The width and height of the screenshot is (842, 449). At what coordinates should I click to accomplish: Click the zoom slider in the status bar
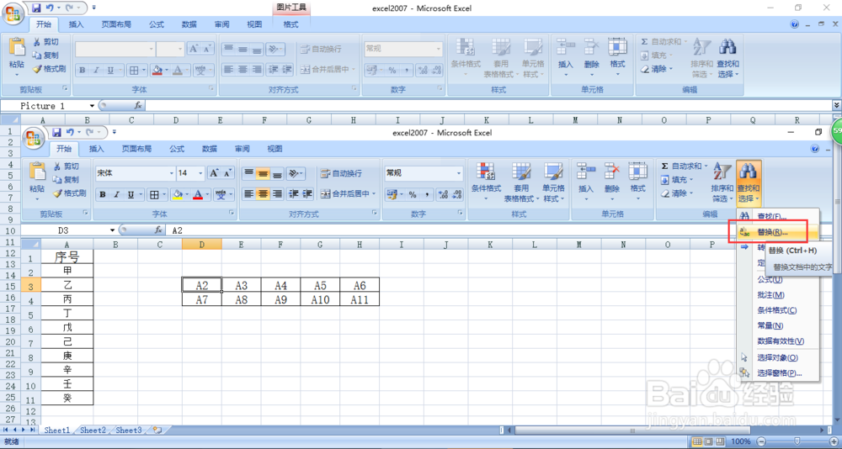coord(797,441)
